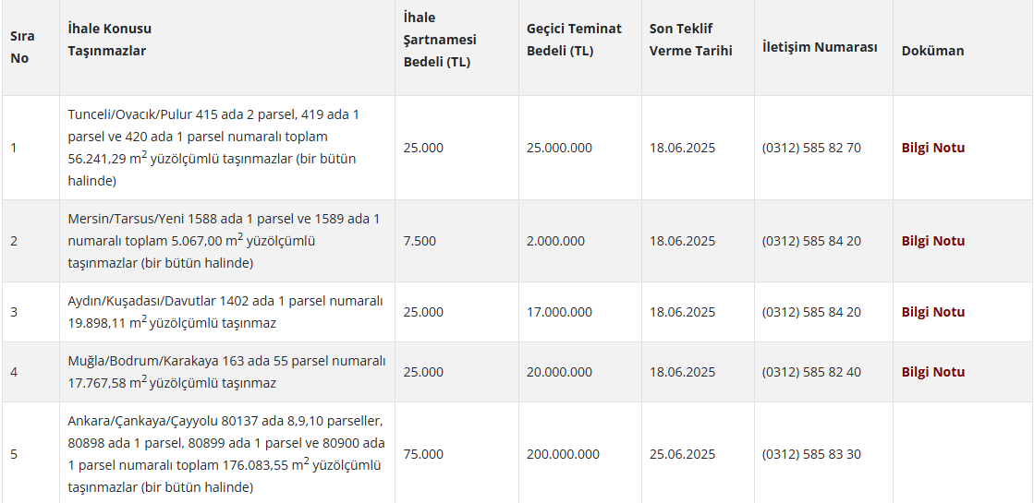
Task: Click the Sıra No column header
Action: pos(22,47)
